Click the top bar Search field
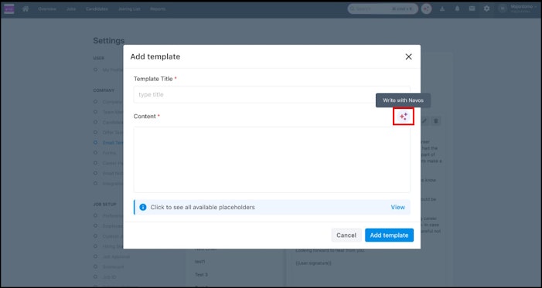Viewport: 542px width, 288px height. click(x=383, y=8)
